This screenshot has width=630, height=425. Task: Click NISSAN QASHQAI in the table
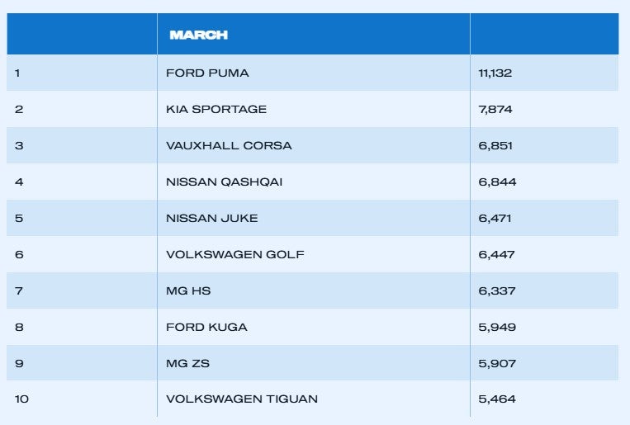(x=224, y=182)
